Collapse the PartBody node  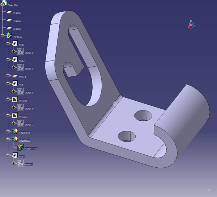tap(3, 36)
